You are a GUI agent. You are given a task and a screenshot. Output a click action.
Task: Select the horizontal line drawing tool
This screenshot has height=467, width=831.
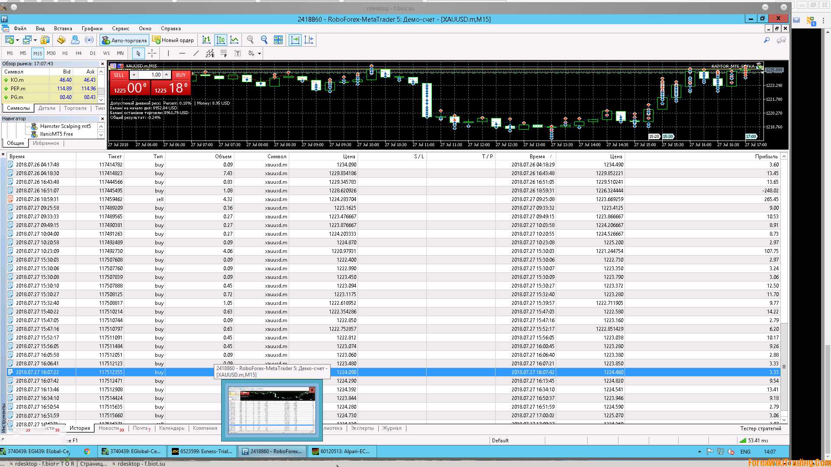pyautogui.click(x=182, y=53)
